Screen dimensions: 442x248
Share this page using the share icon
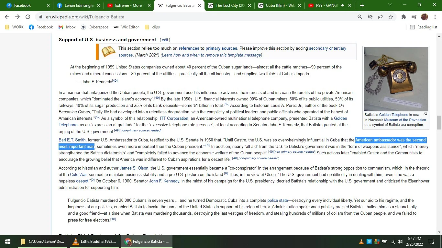[x=381, y=17]
